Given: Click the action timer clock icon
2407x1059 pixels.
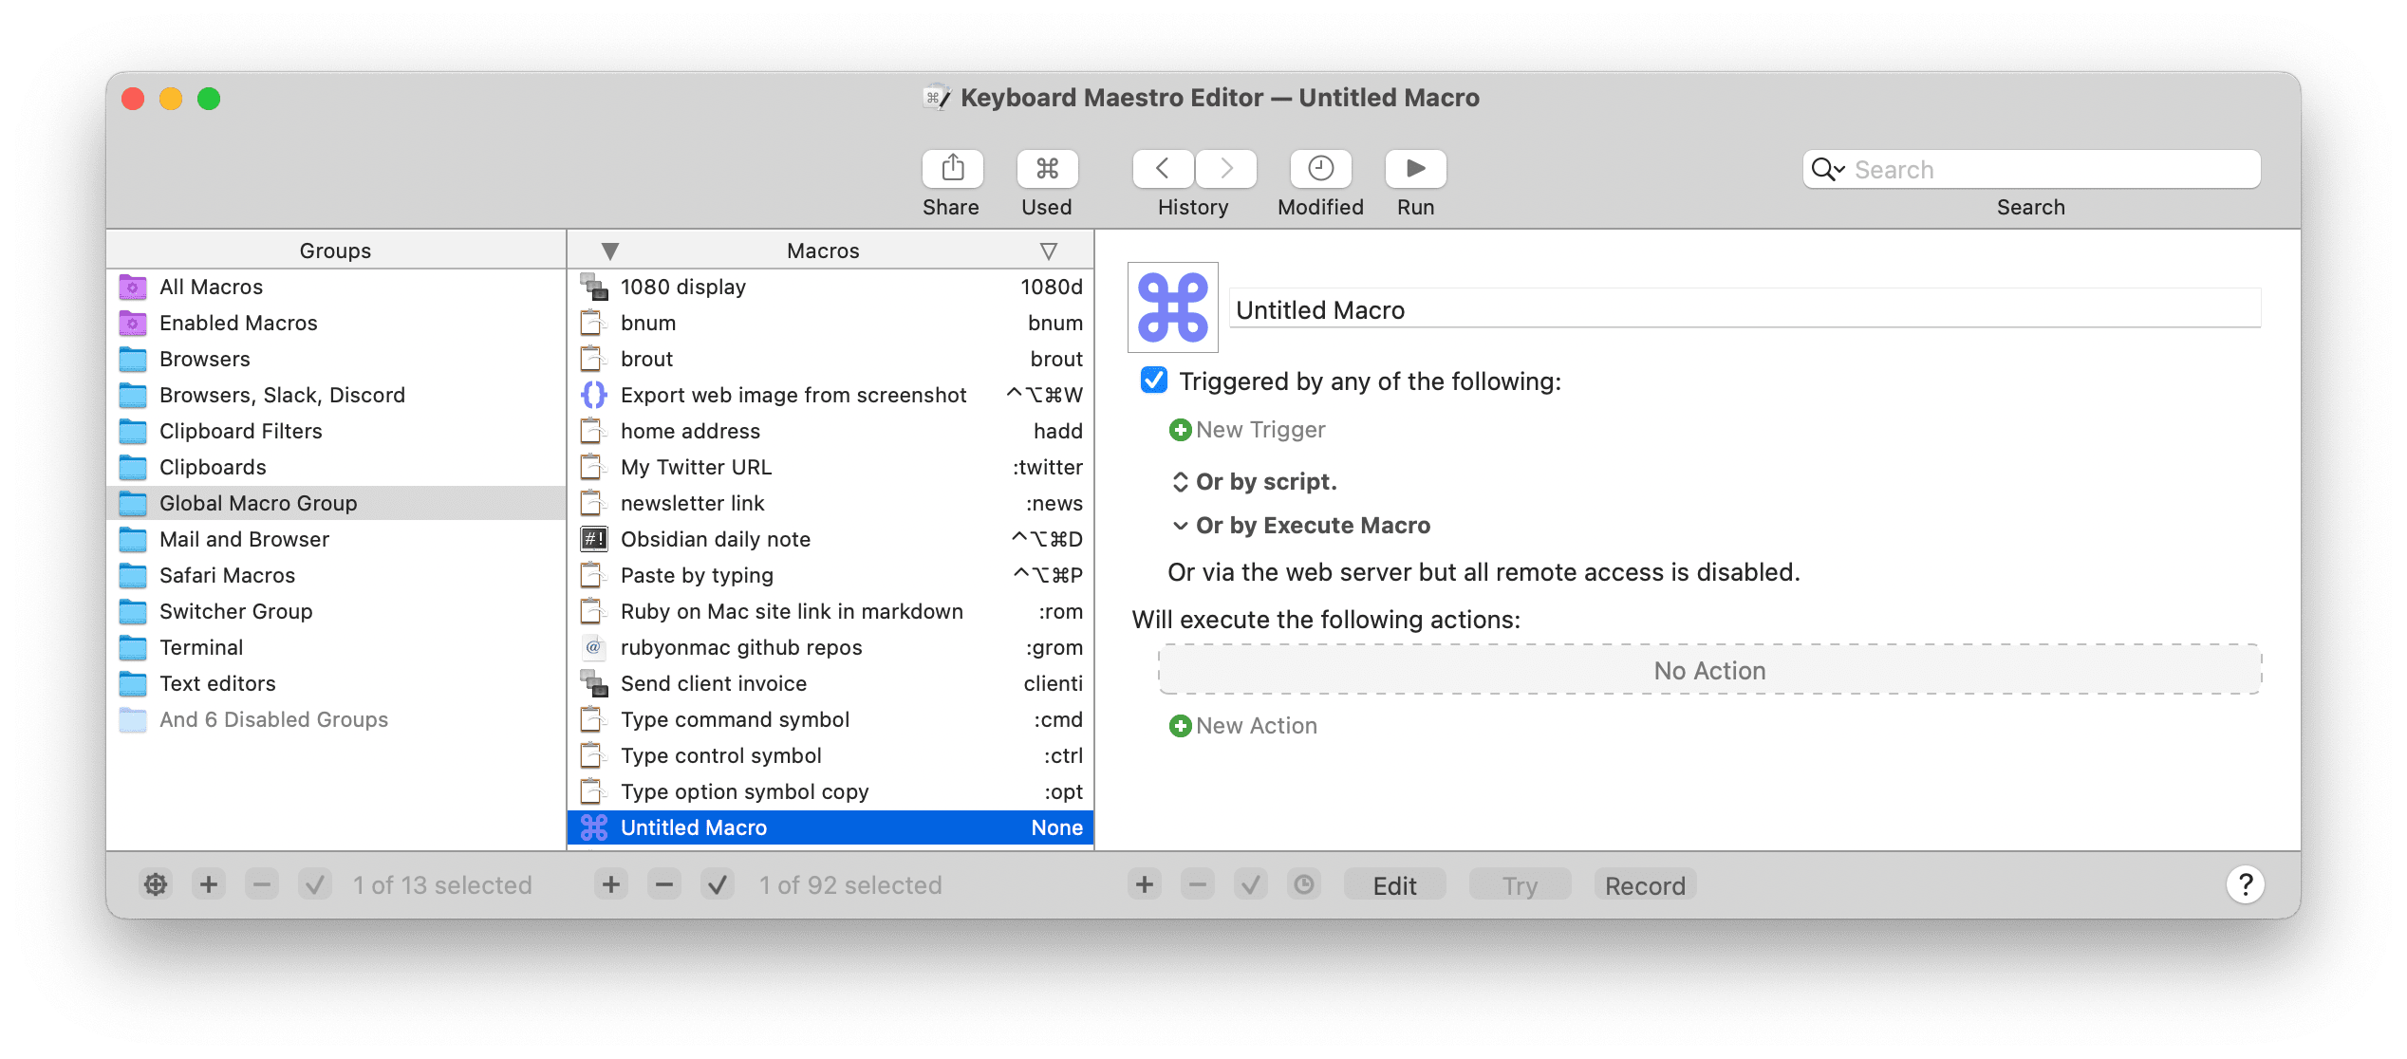Looking at the screenshot, I should [1304, 884].
